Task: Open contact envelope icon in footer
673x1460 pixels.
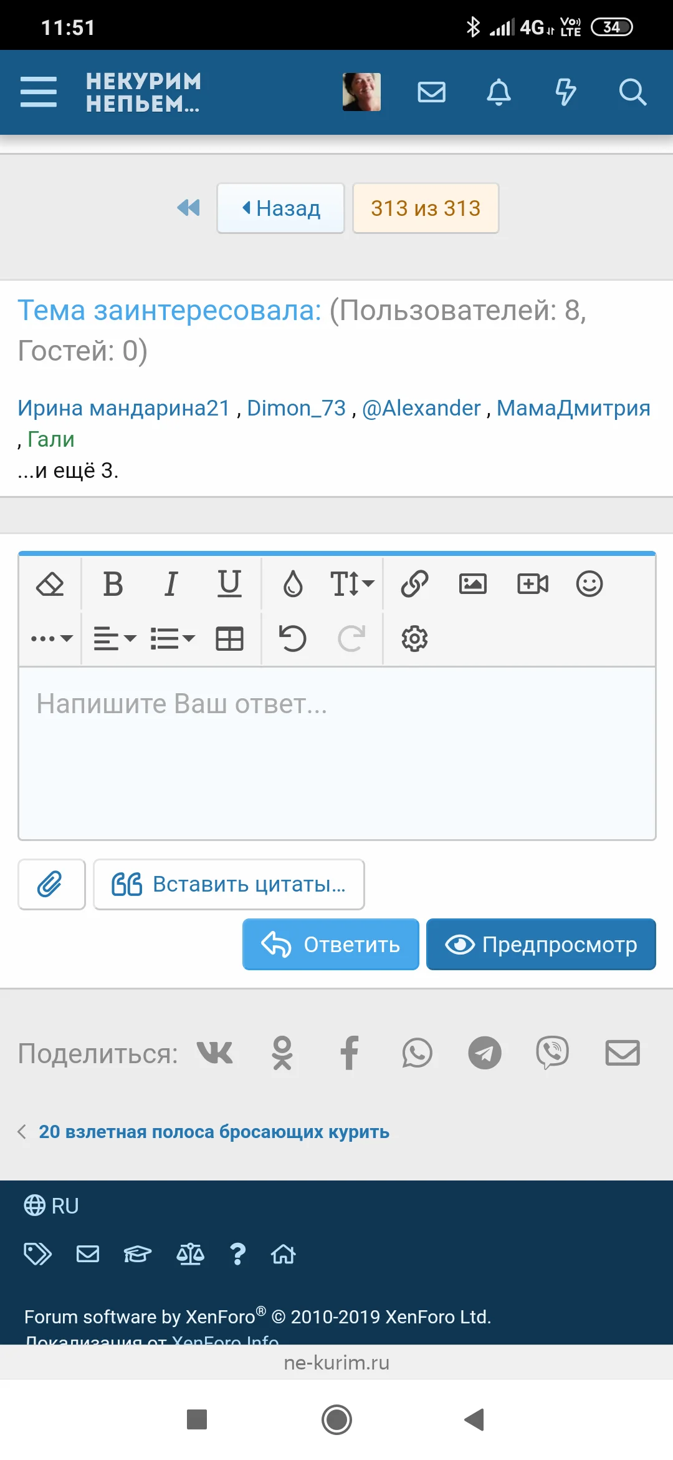Action: click(x=88, y=1253)
